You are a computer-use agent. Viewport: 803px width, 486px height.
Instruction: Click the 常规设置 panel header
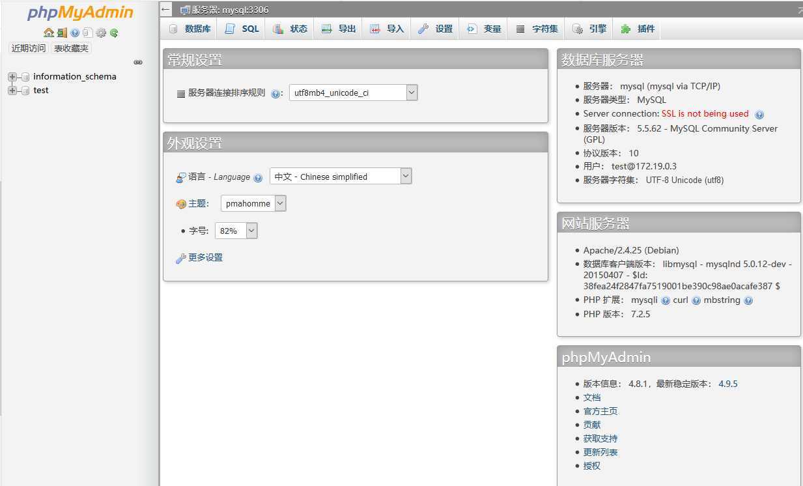tap(356, 60)
